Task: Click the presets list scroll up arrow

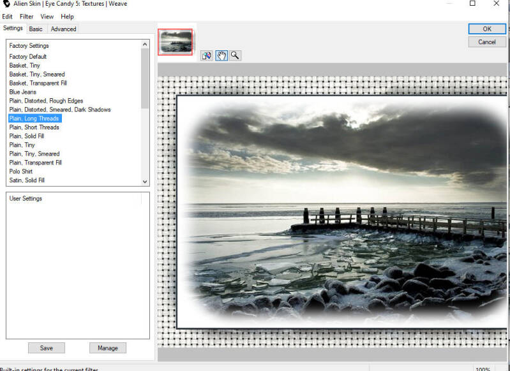Action: (x=145, y=45)
